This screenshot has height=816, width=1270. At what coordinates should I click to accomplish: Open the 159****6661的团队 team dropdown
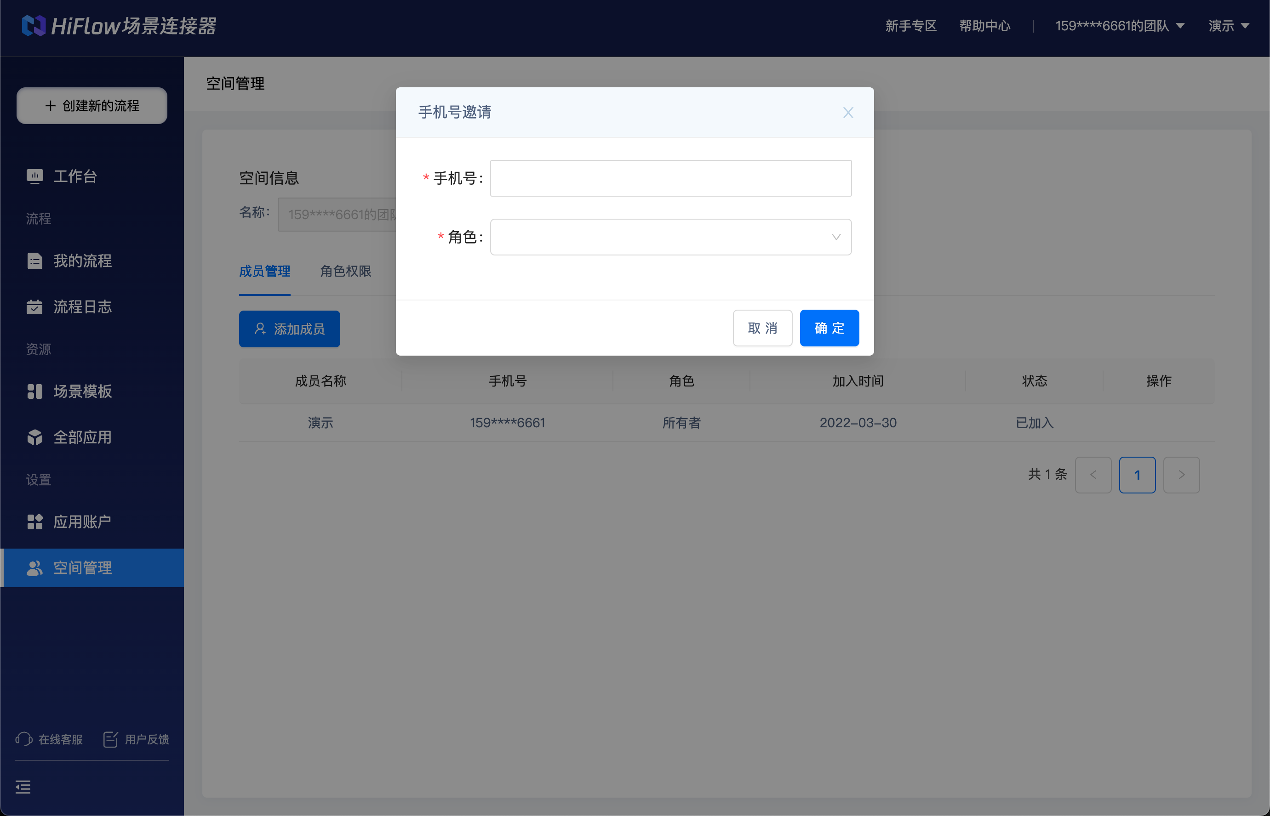pos(1120,25)
